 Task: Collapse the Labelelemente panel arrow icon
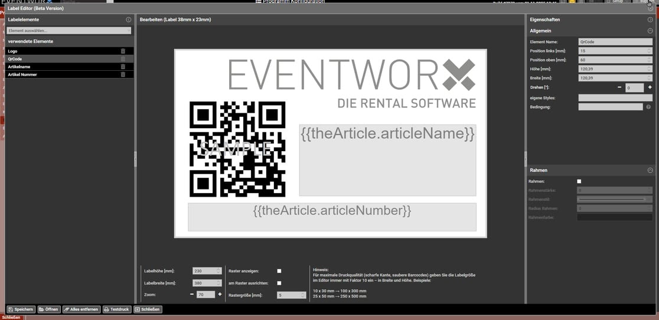pos(129,19)
